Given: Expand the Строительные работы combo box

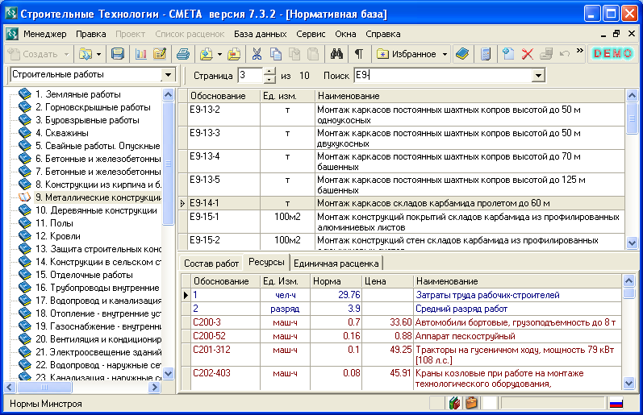Looking at the screenshot, I should (x=168, y=75).
